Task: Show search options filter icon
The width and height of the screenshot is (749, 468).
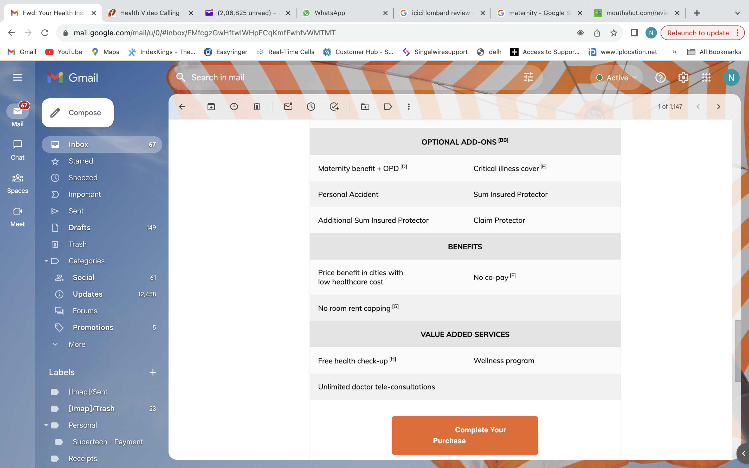Action: tap(528, 77)
